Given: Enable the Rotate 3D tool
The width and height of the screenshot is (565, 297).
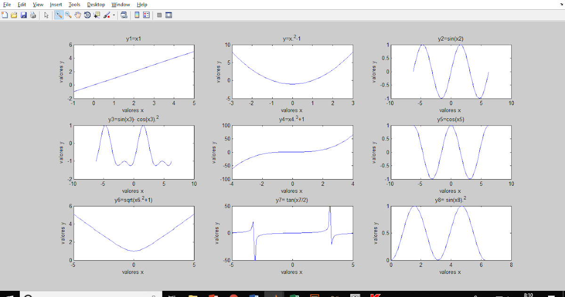Looking at the screenshot, I should [x=87, y=15].
